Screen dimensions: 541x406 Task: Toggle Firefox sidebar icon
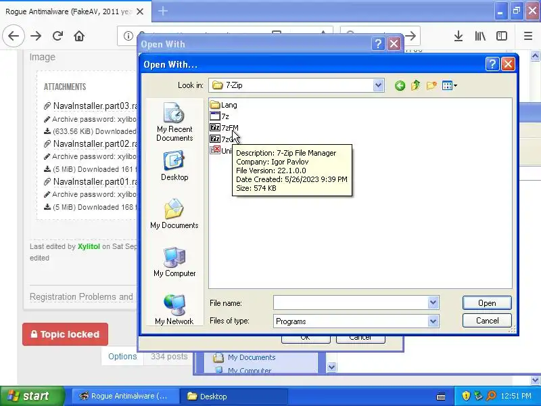point(501,36)
